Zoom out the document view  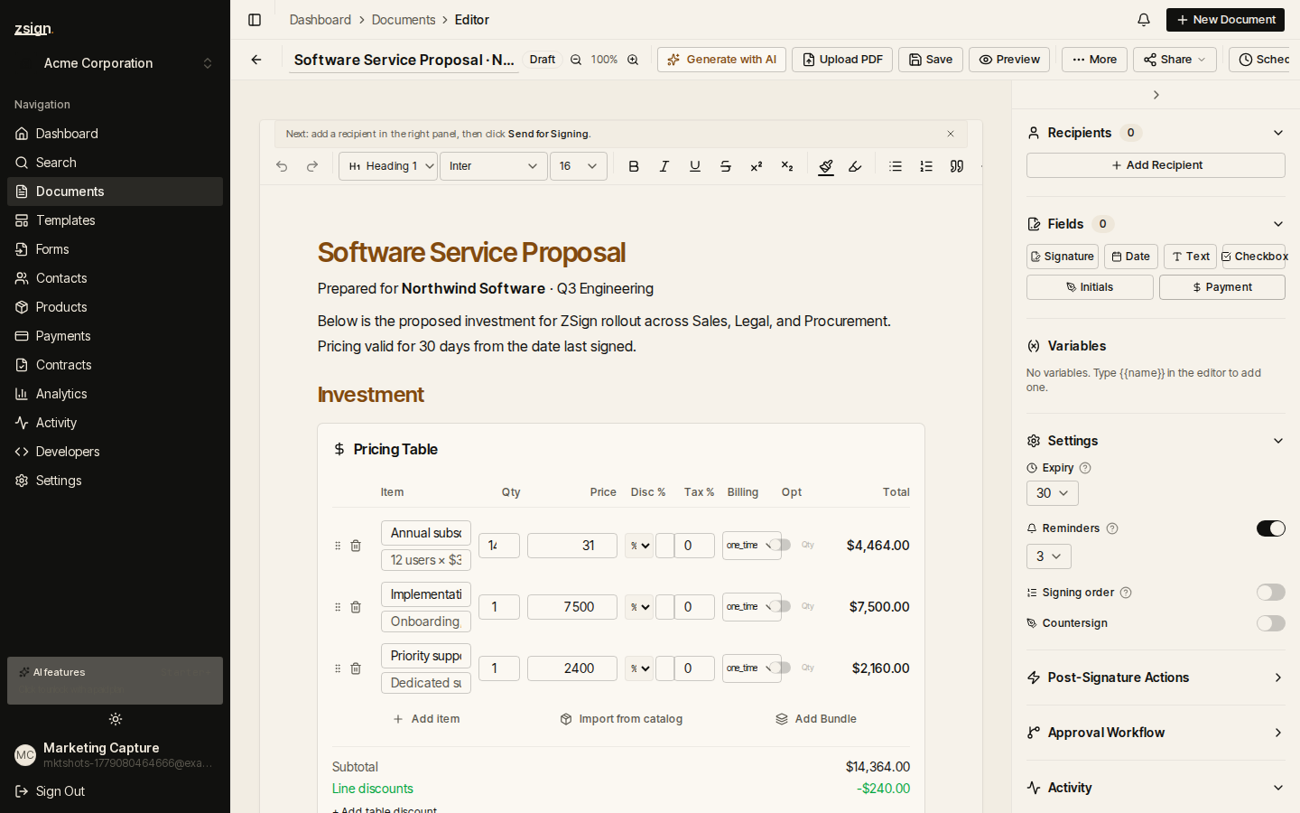pyautogui.click(x=576, y=60)
